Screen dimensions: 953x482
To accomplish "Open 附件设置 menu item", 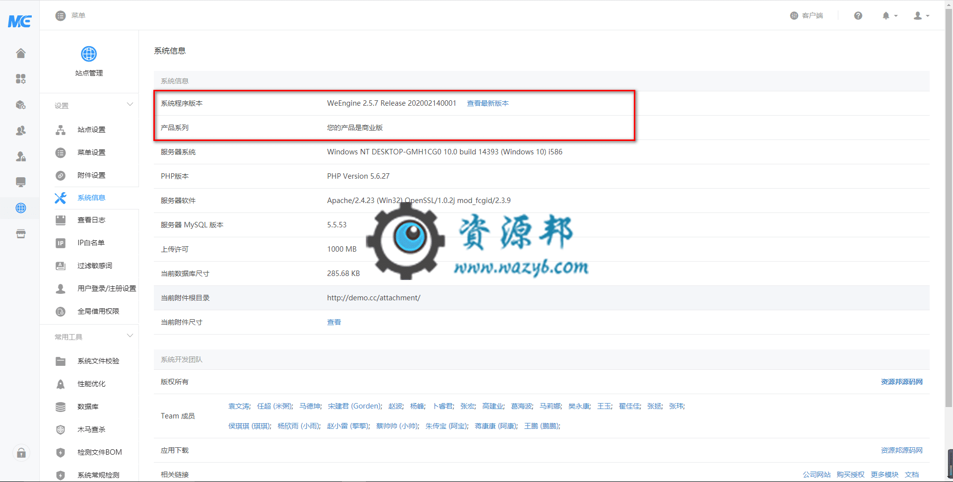I will [91, 175].
